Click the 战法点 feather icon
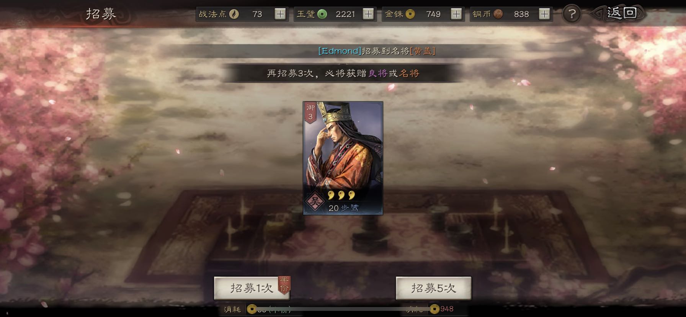Viewport: 686px width, 317px height. pos(234,14)
